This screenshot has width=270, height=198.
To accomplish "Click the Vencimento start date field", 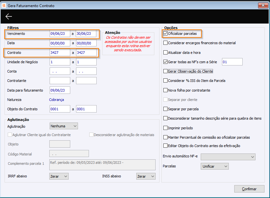I will [60, 34].
